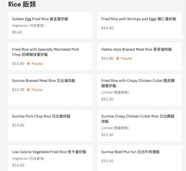Click the Popular star on Pork Chop fried rice
This screenshot has height=171, width=186.
(x=28, y=64)
